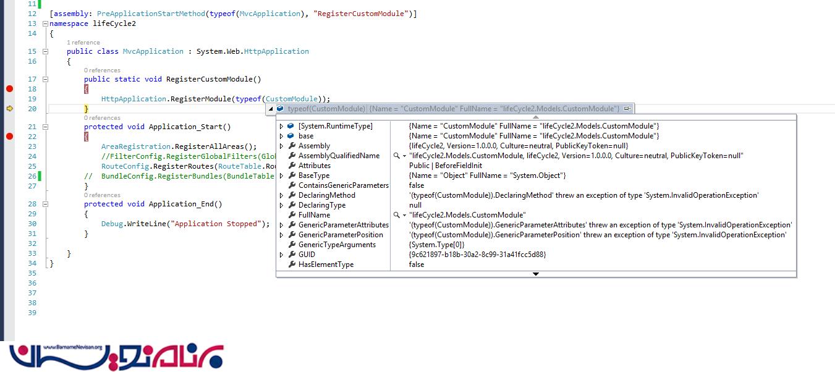Expand the [System.RuntimeType] node
Viewport: 835px width, 372px height.
[282, 126]
